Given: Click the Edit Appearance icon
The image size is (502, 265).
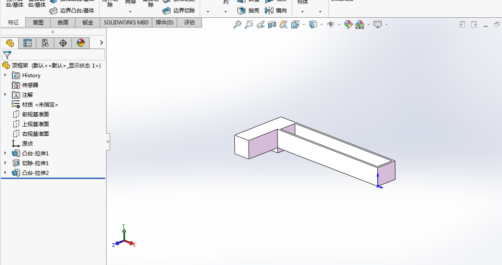Looking at the screenshot, I should click(x=348, y=24).
